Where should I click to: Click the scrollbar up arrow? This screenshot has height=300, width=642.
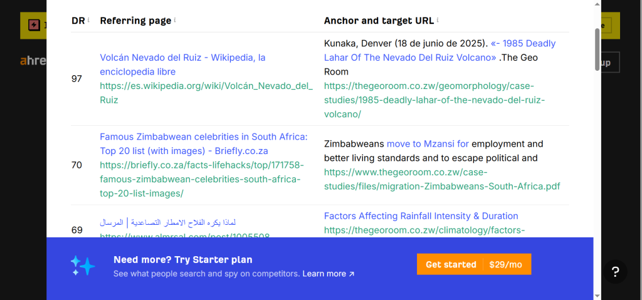(x=597, y=5)
